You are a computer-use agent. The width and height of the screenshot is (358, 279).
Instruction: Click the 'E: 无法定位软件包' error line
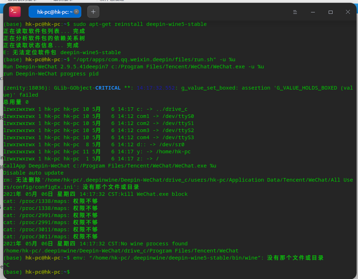pyautogui.click(x=62, y=52)
